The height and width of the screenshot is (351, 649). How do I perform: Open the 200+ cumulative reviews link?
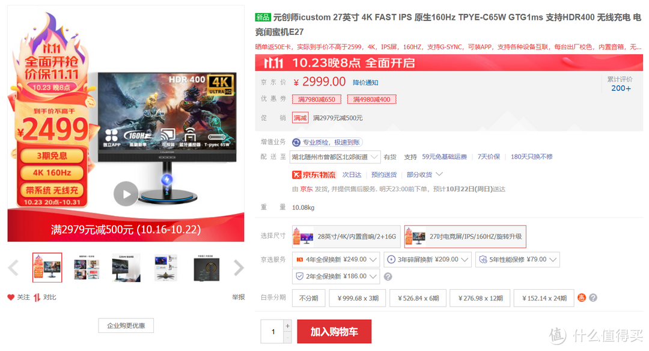[621, 88]
